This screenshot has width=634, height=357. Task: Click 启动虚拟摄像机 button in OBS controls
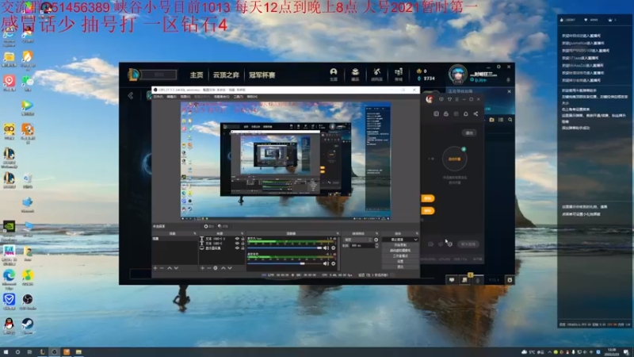point(400,251)
